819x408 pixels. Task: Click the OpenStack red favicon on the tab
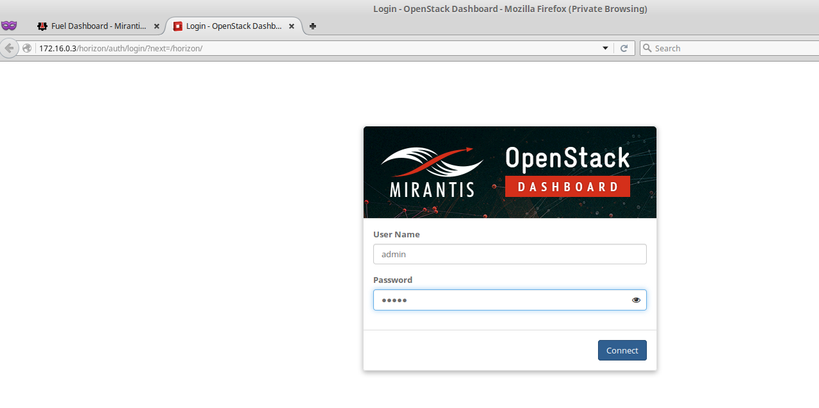(x=178, y=26)
